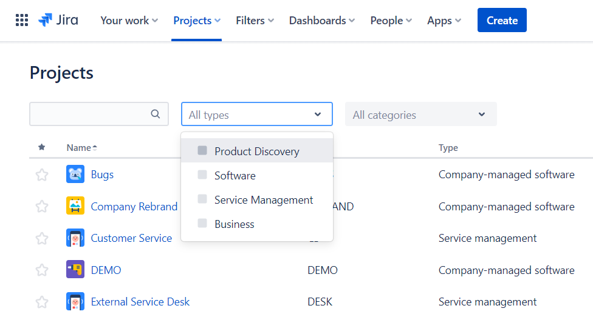Open the Apps menu

(444, 21)
